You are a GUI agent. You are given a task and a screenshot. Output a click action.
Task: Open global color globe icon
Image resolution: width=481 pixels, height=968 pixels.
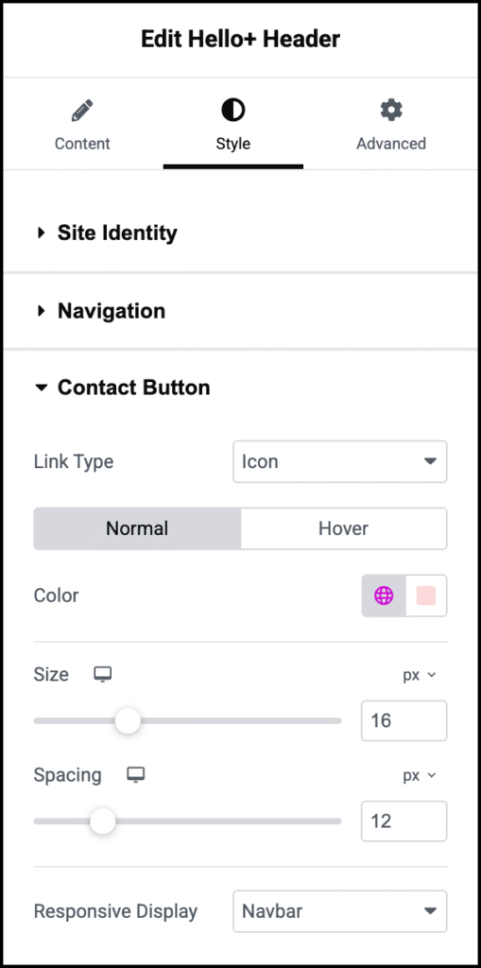[384, 596]
